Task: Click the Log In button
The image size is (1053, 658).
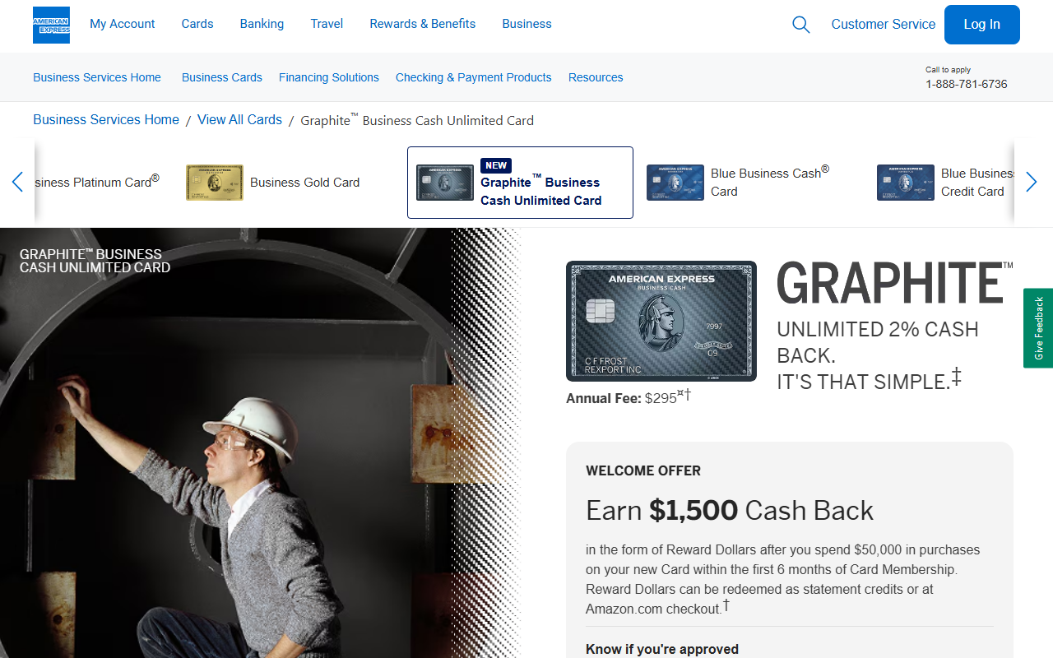Action: point(982,25)
